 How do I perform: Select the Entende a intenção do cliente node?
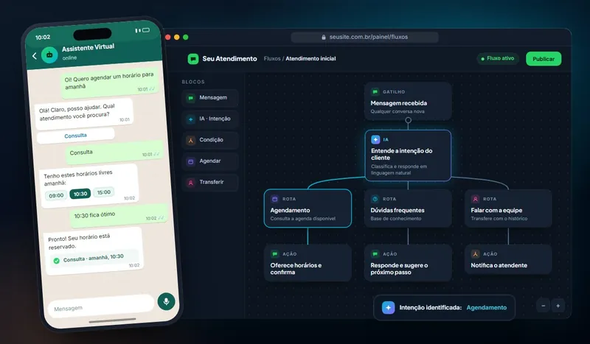pyautogui.click(x=408, y=155)
